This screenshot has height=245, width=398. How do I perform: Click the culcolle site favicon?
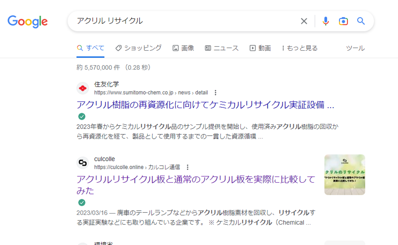point(83,163)
